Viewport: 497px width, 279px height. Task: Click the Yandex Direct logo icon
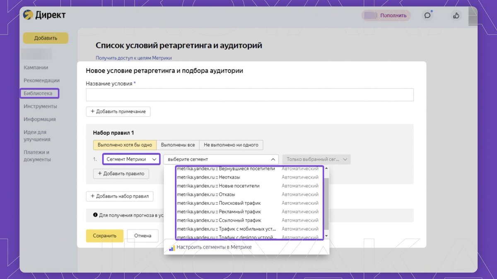click(28, 15)
